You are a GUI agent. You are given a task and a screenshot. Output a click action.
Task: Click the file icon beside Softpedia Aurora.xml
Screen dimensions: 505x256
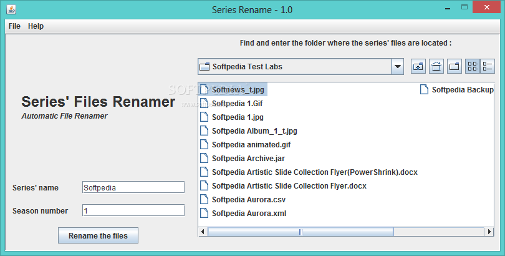(x=204, y=213)
